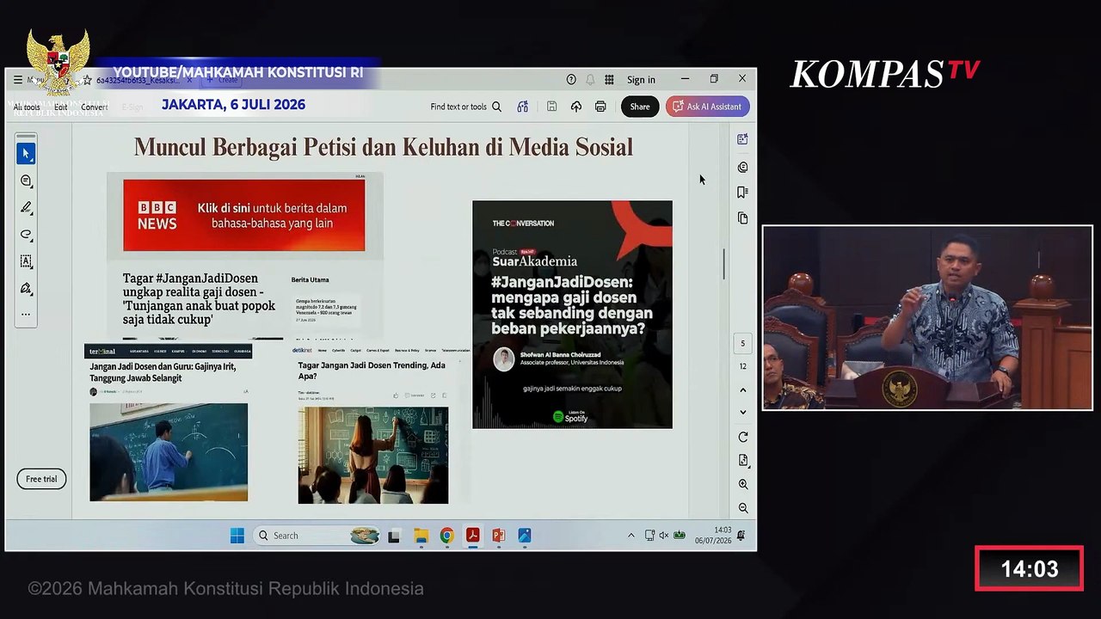Click the Find text or tools search
The height and width of the screenshot is (619, 1101).
point(465,107)
